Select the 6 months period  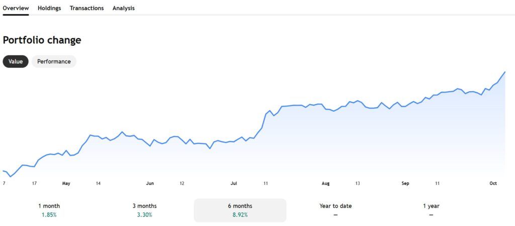click(240, 210)
